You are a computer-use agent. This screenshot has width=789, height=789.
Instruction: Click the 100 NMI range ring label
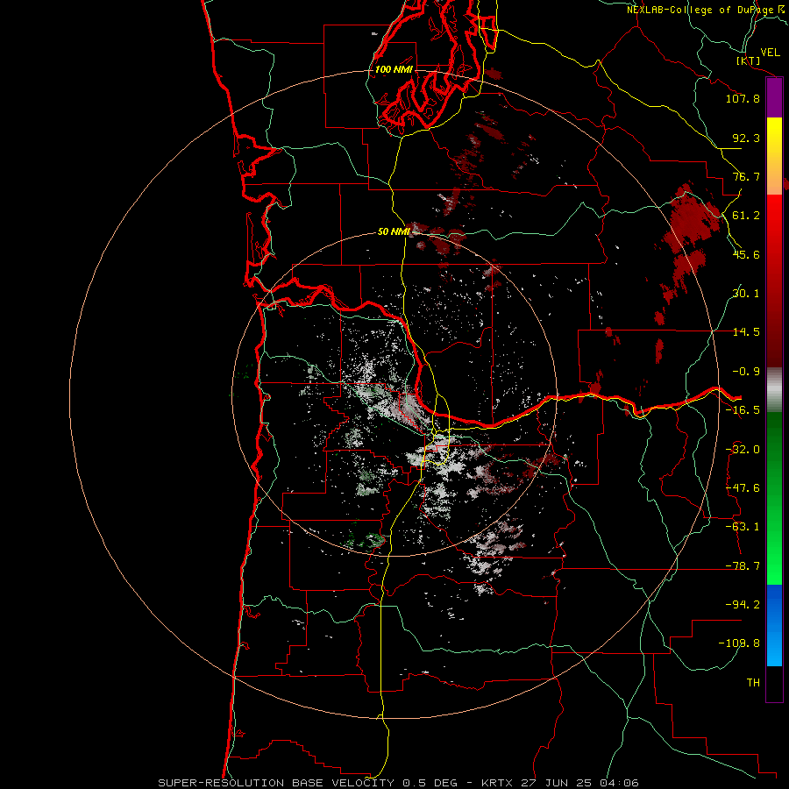[394, 69]
